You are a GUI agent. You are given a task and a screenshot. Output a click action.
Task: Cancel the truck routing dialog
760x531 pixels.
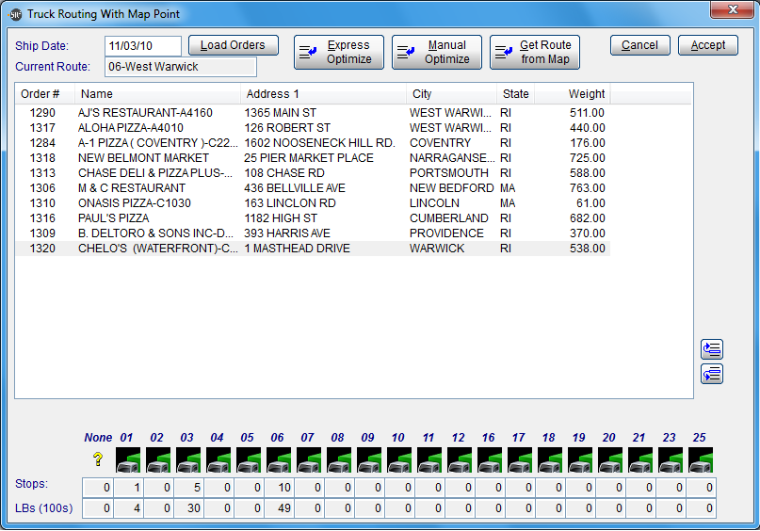pyautogui.click(x=639, y=45)
